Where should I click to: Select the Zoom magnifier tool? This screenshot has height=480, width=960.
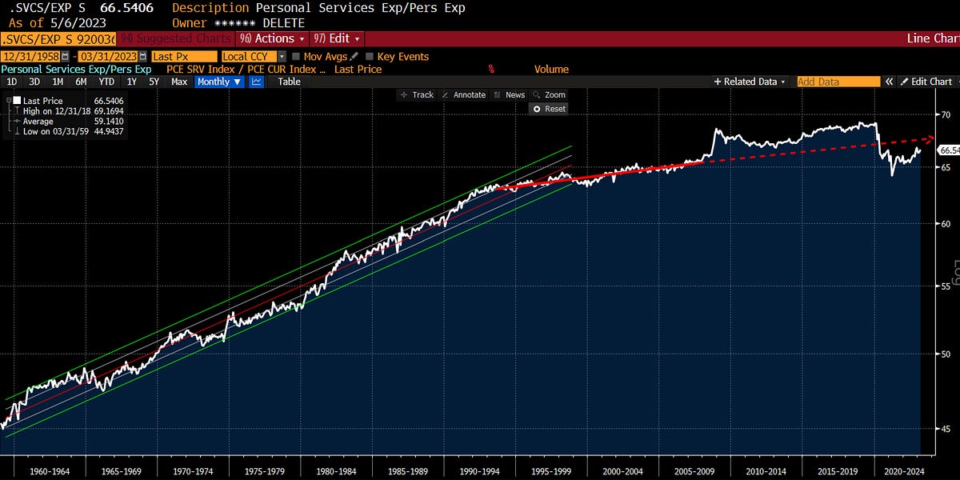[x=548, y=94]
